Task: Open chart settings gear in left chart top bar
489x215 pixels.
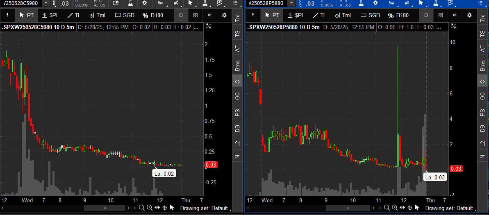Action: coord(145,3)
